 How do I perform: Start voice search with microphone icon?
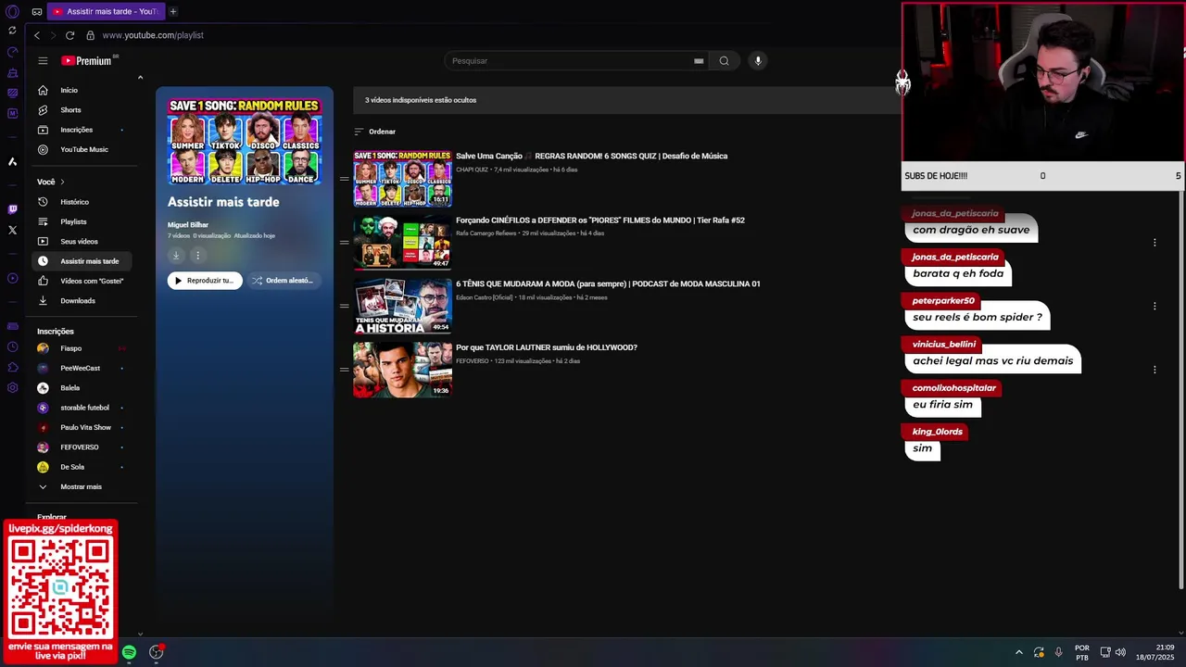[x=758, y=61]
